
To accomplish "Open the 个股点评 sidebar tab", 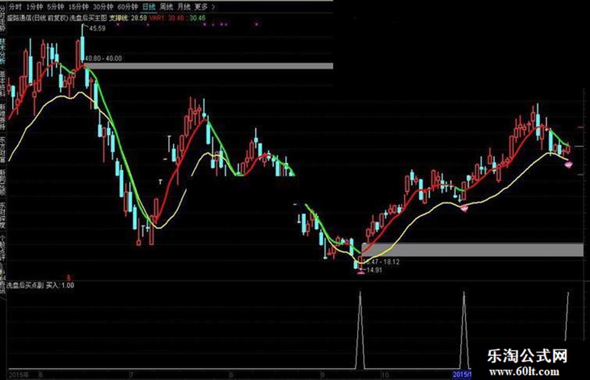I will [3, 248].
